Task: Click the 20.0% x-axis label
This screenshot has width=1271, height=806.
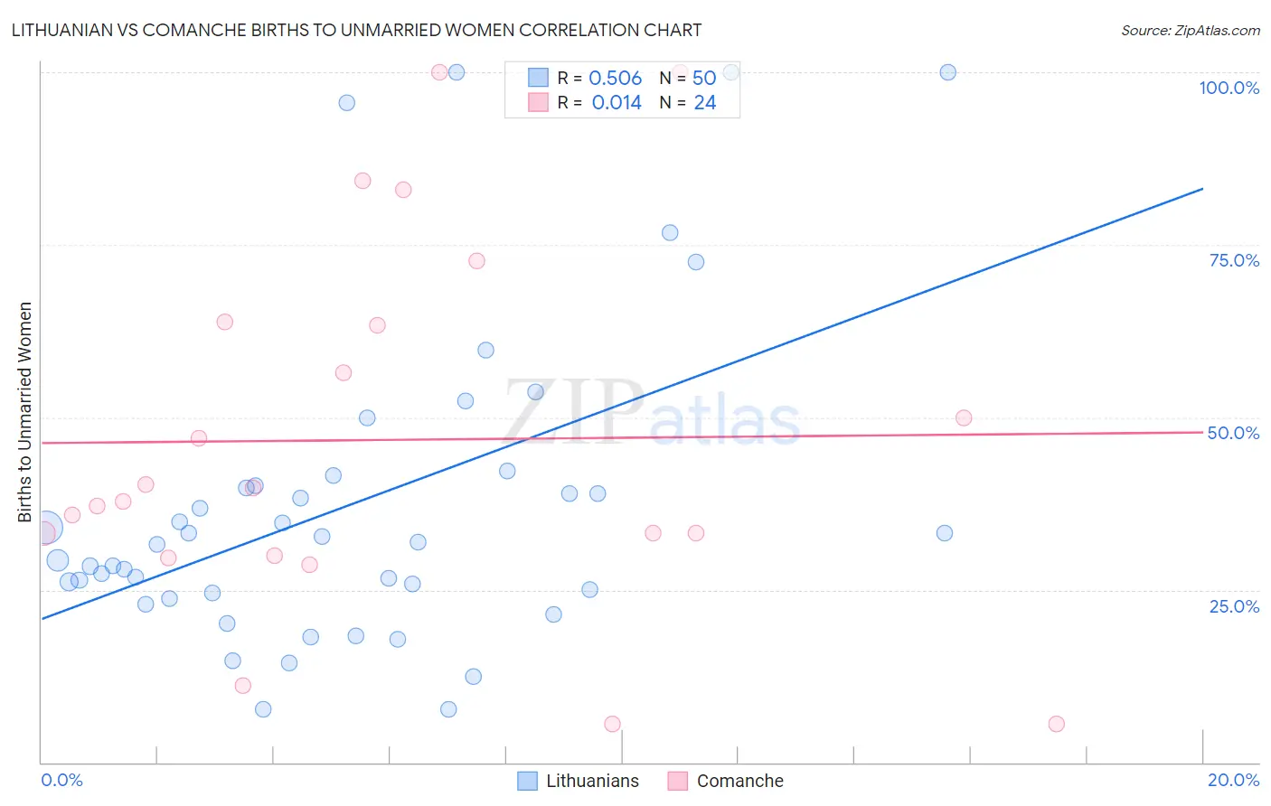Action: pos(1233,780)
